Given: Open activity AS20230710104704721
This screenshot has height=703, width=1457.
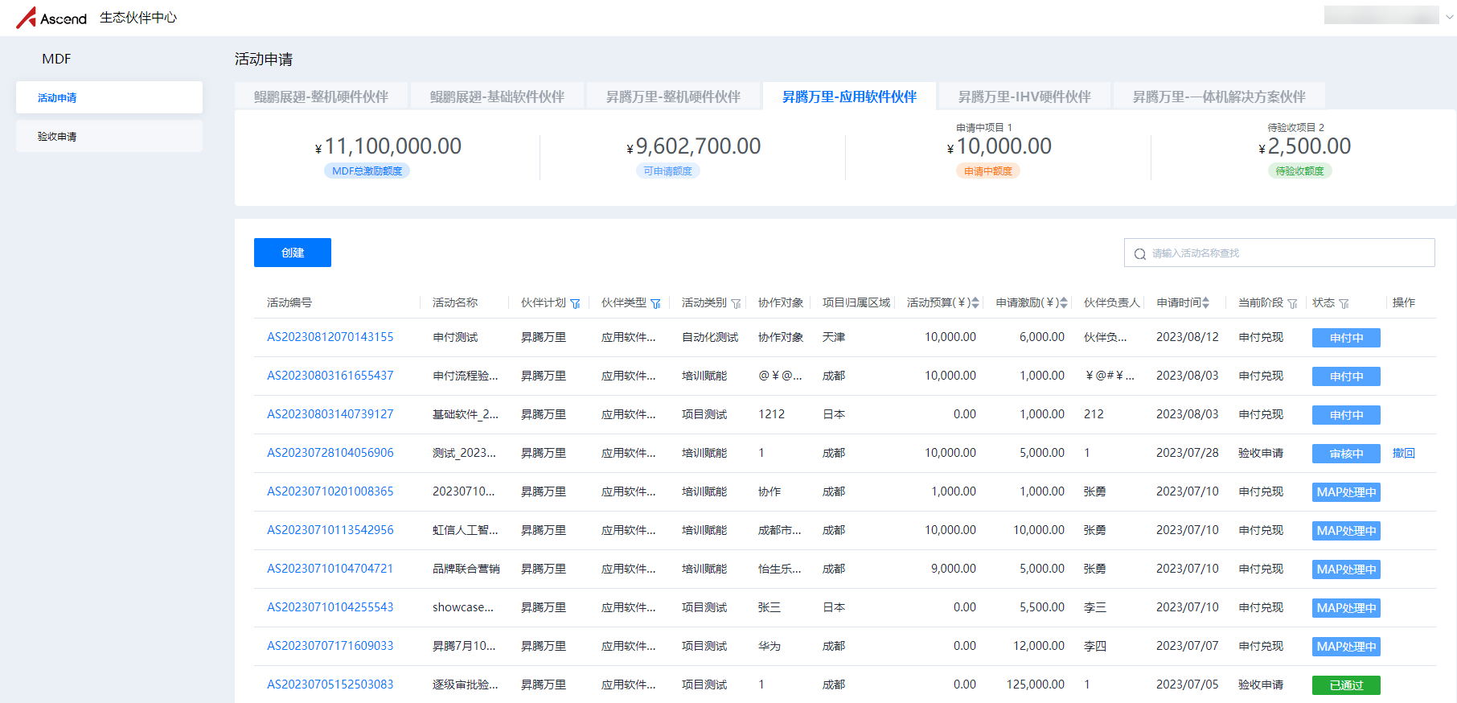Looking at the screenshot, I should click(x=330, y=569).
